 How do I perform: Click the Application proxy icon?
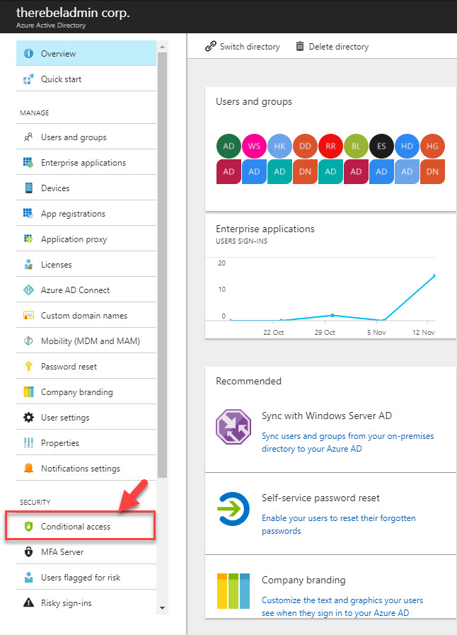28,239
